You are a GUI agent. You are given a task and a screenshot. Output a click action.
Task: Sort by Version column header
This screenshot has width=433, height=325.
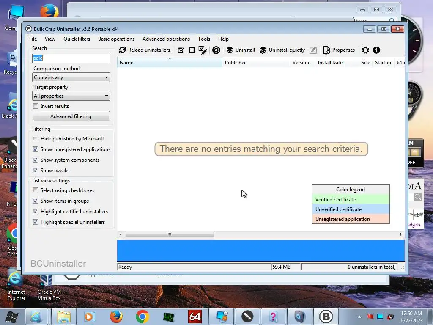click(x=302, y=63)
